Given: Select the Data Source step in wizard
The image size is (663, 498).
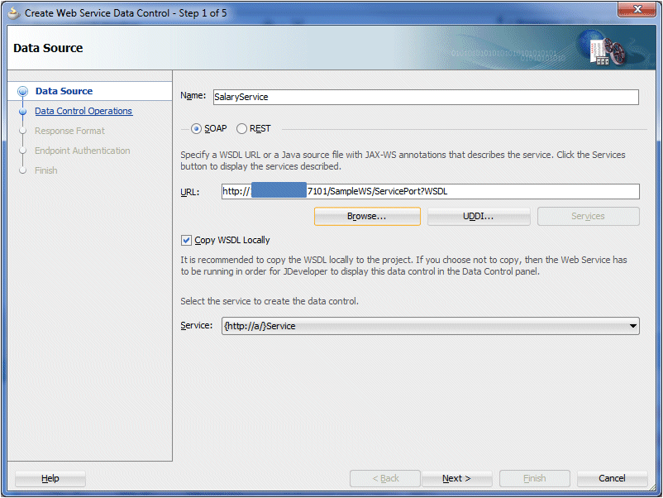Looking at the screenshot, I should [64, 91].
